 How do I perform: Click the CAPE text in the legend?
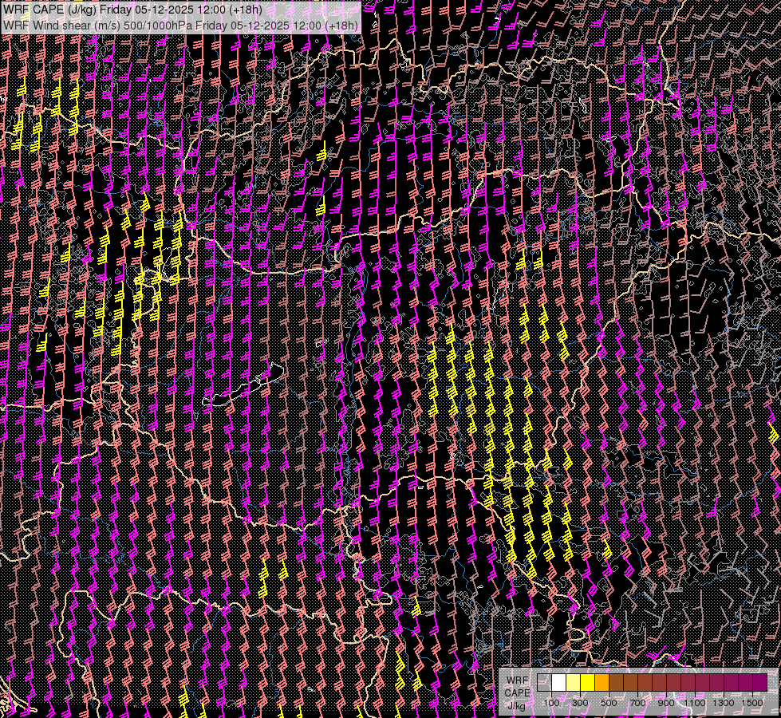coord(517,692)
